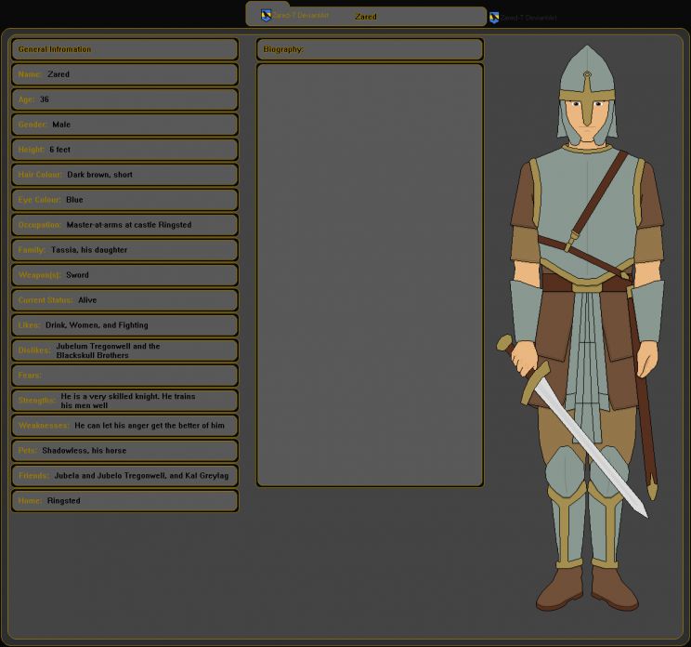The image size is (691, 647).
Task: Click the Eye Colour field showing Blue
Action: (124, 200)
